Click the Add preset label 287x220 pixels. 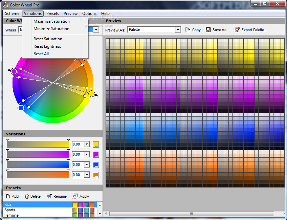click(x=15, y=196)
